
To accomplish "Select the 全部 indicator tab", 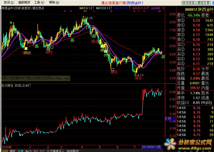I will coord(21,151).
